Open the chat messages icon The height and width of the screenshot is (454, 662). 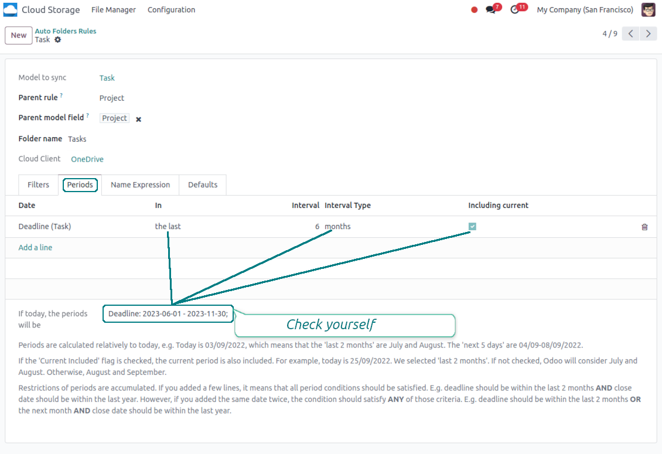tap(491, 10)
